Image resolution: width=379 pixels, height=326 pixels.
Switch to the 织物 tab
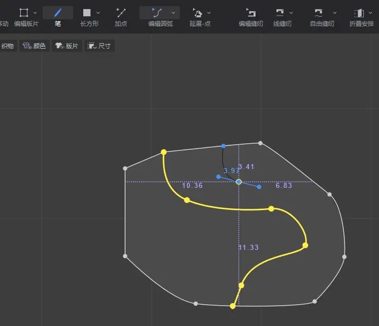pos(8,46)
